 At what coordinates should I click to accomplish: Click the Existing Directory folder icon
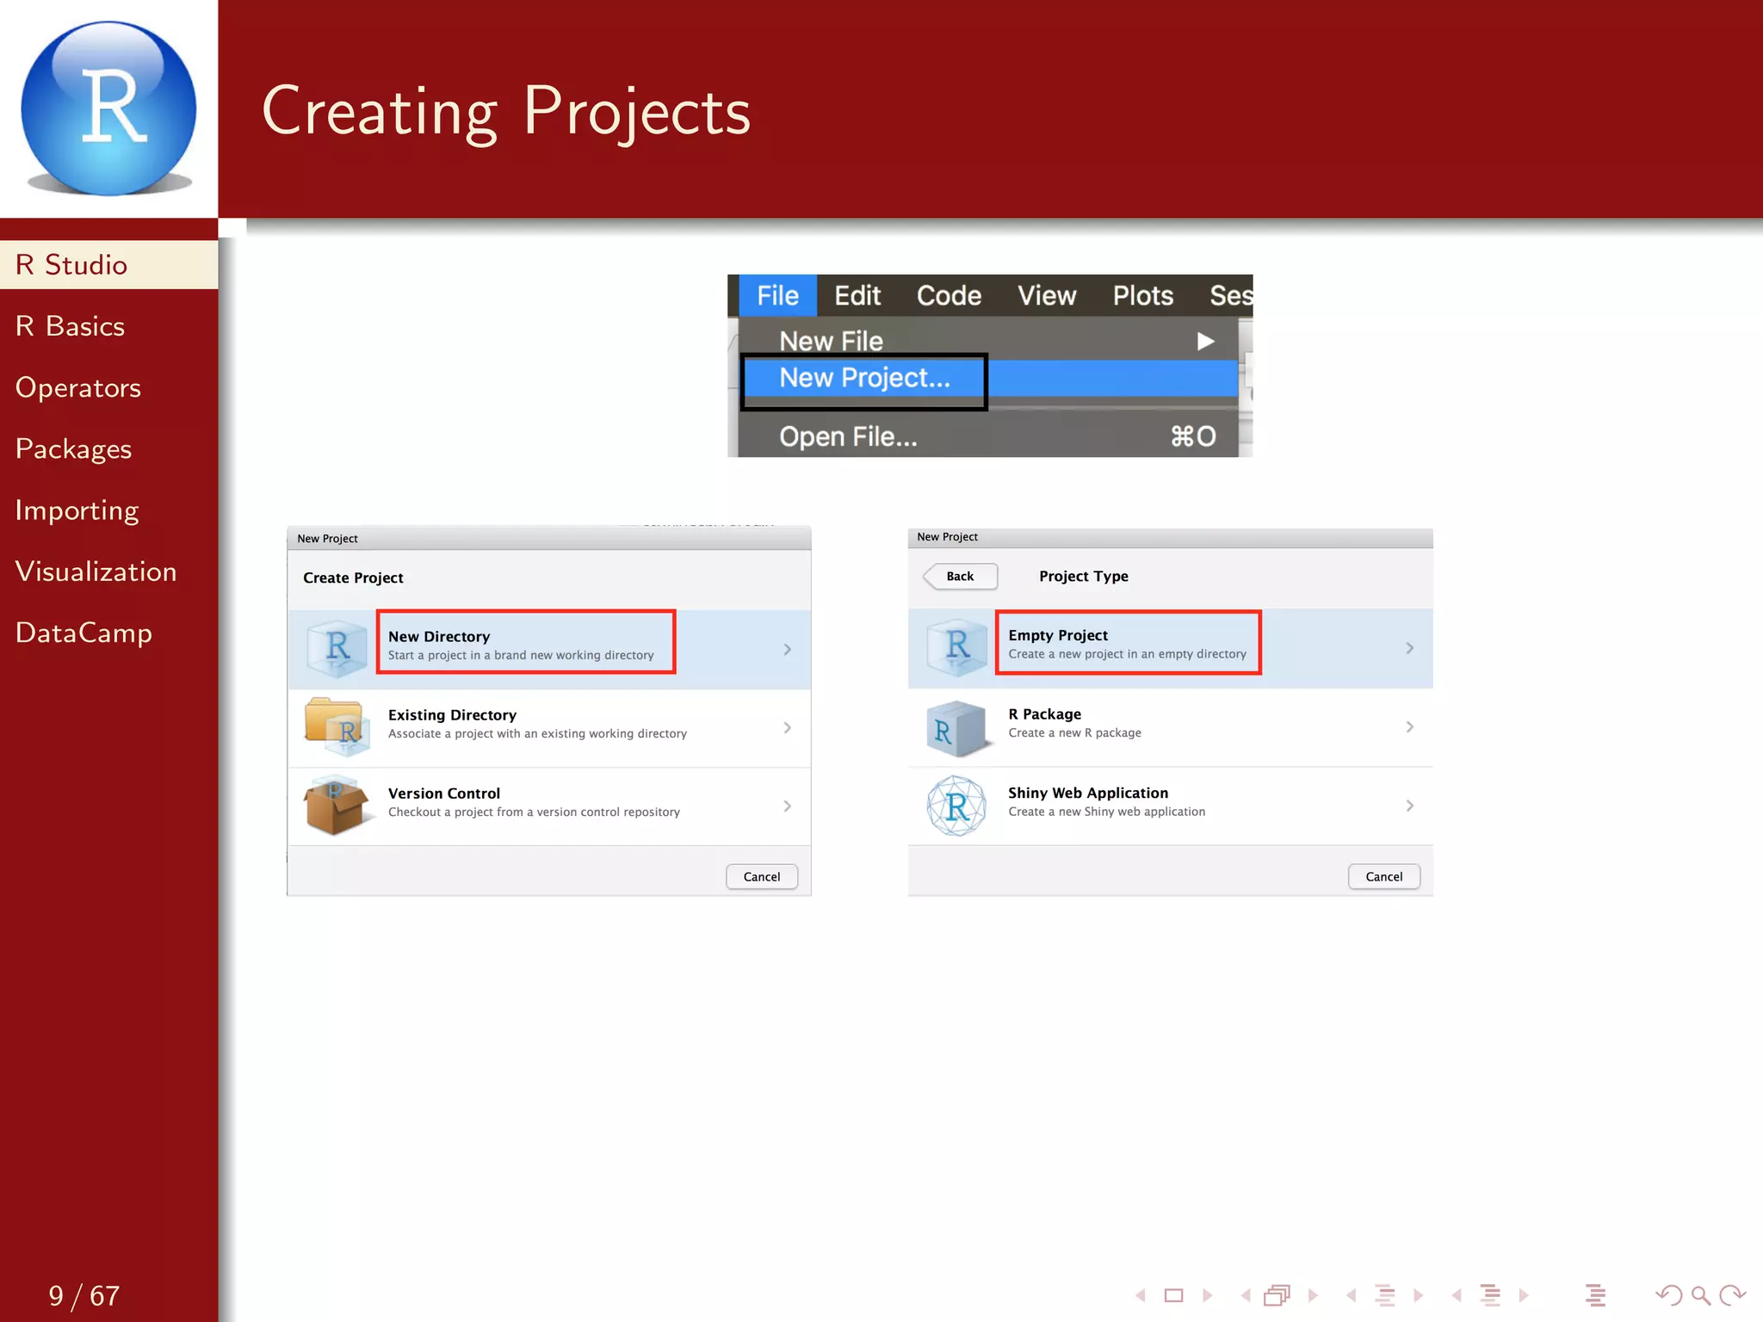click(x=337, y=726)
